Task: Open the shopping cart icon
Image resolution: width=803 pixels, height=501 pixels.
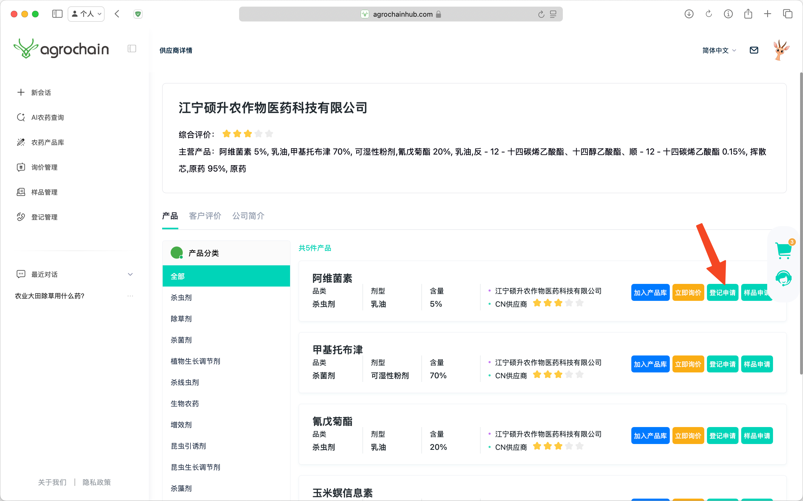Action: pos(783,250)
